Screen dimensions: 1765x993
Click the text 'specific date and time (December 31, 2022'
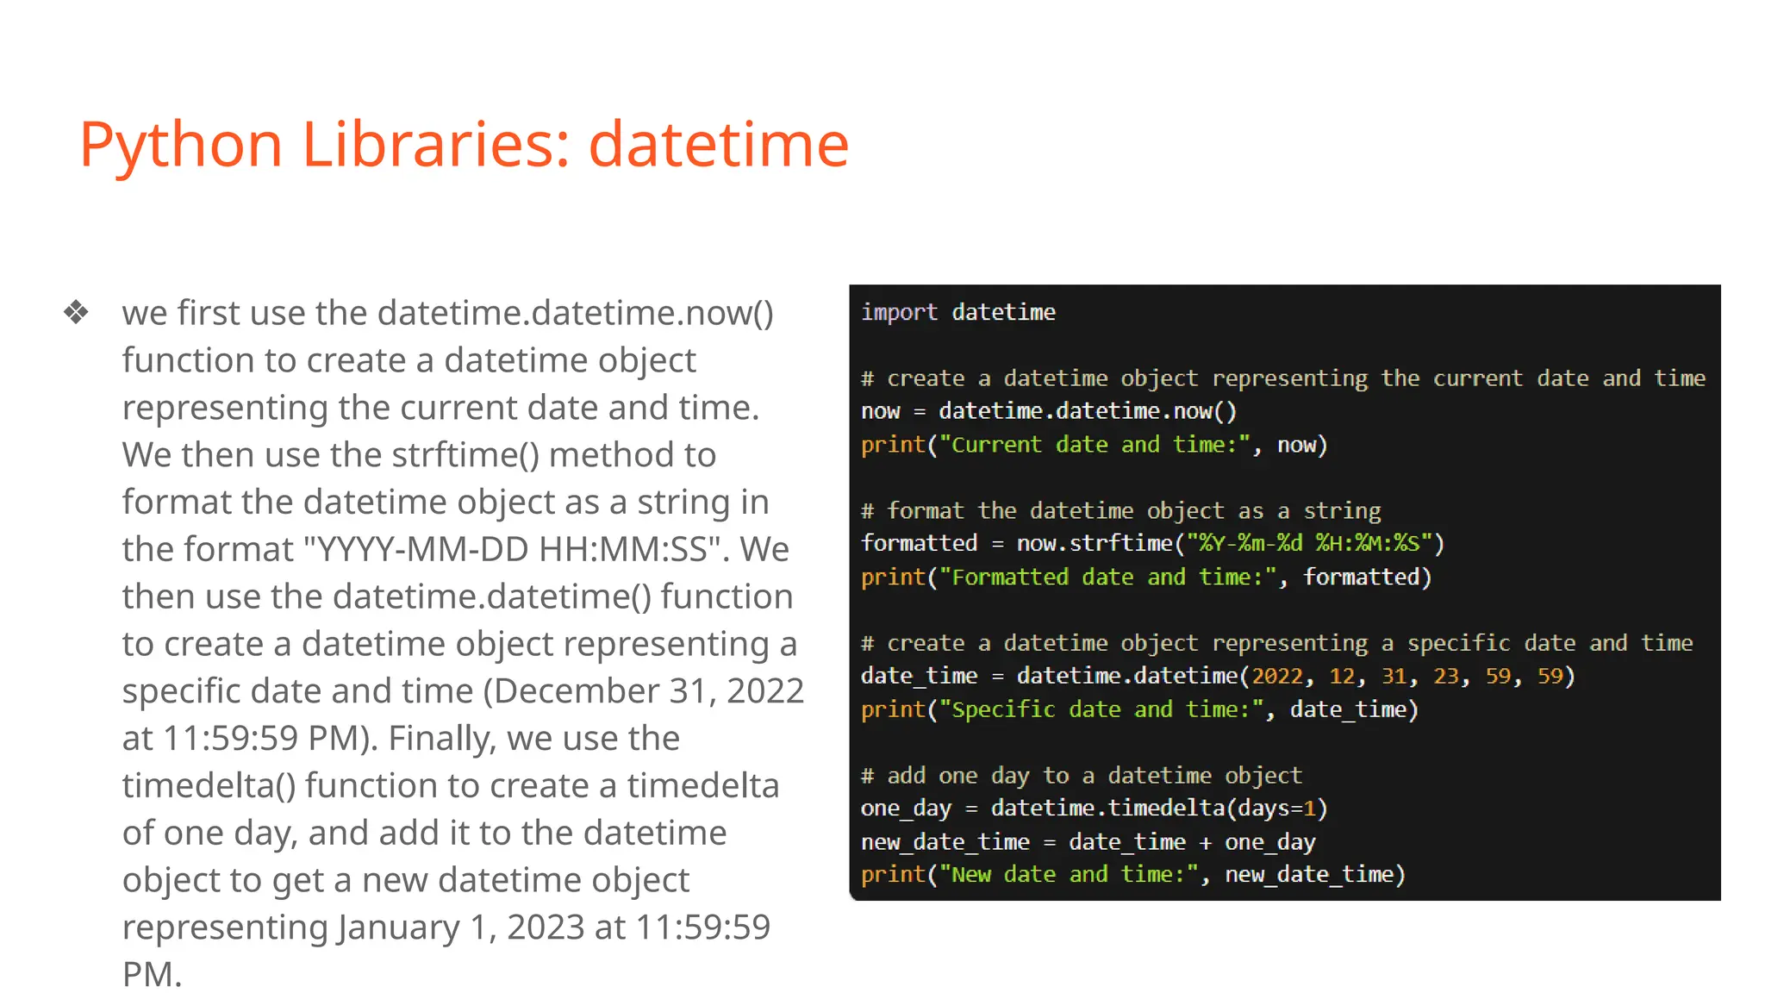tap(463, 691)
